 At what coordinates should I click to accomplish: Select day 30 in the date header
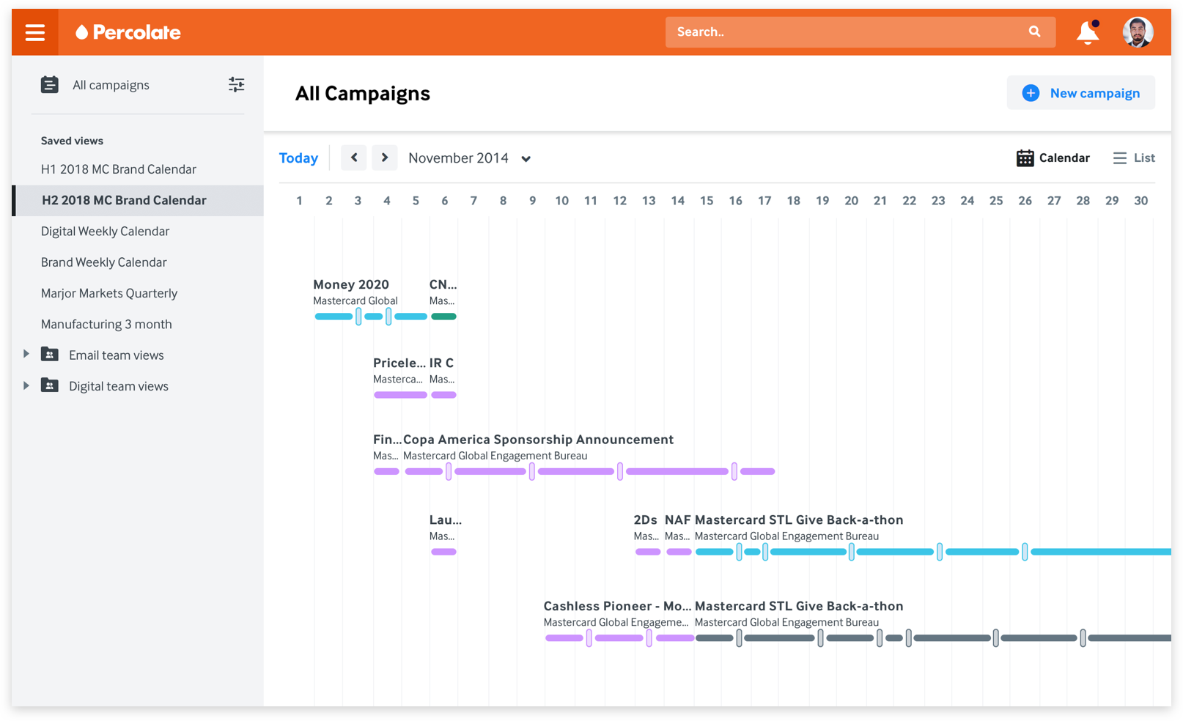tap(1141, 201)
